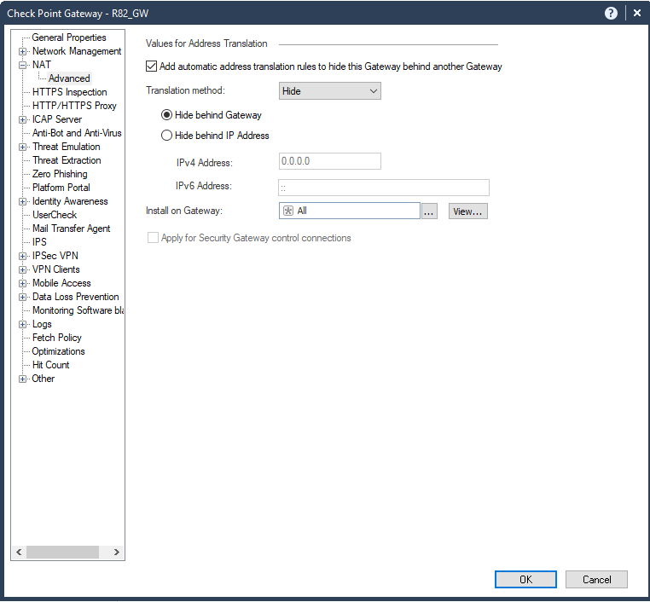The height and width of the screenshot is (602, 650).
Task: Expand the Network Management tree node
Action: 22,52
